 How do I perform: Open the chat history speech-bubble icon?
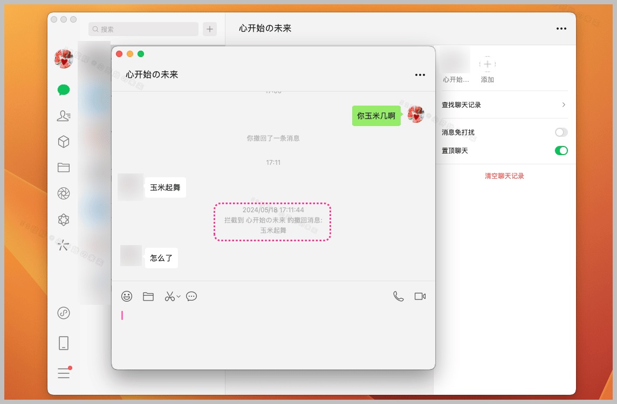191,296
